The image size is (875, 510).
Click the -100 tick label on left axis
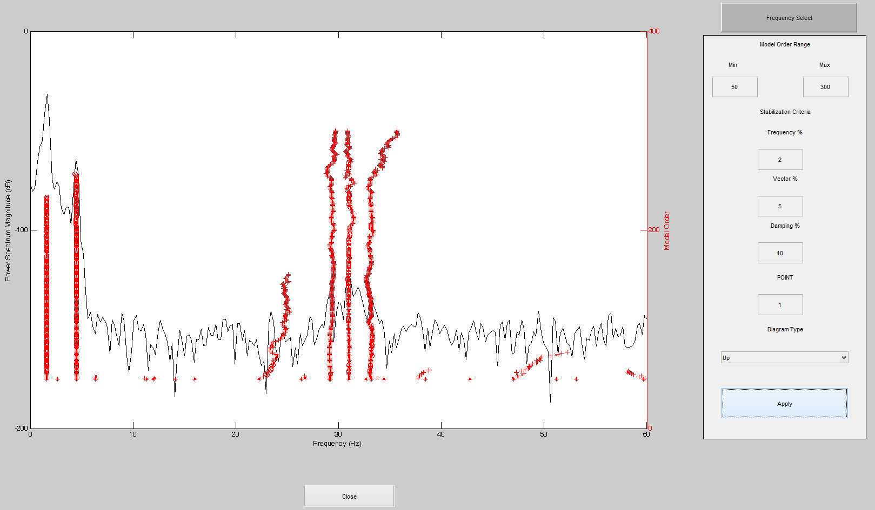pyautogui.click(x=21, y=230)
